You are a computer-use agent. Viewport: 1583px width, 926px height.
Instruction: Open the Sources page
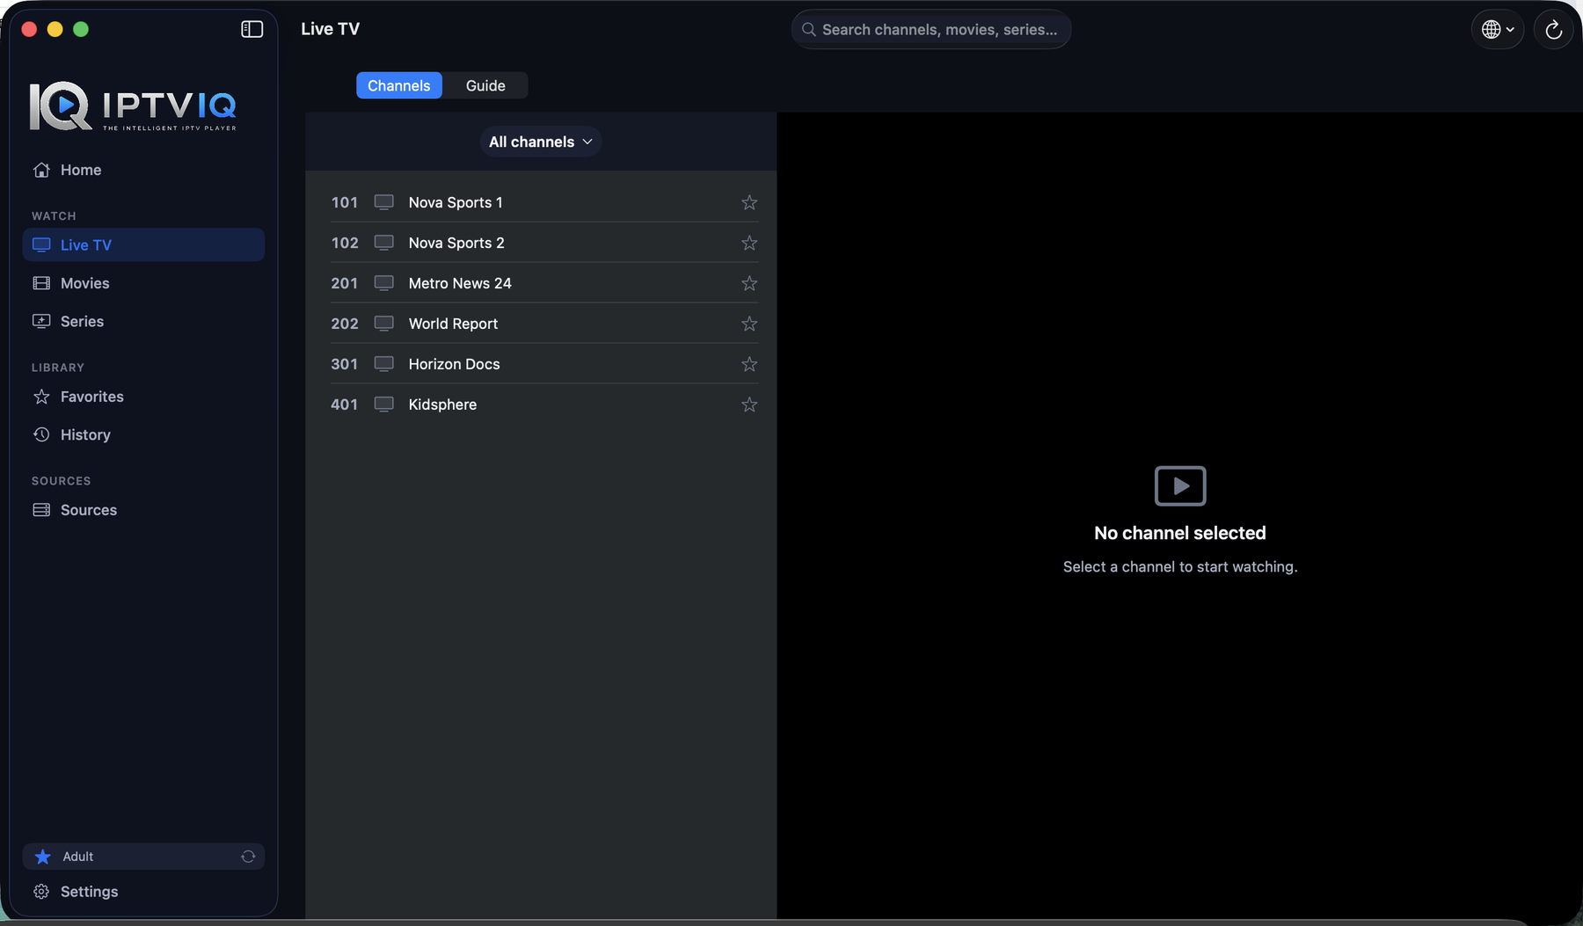[x=143, y=510]
